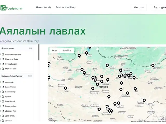
Task: Switch map to Map view
Action: tap(54, 51)
